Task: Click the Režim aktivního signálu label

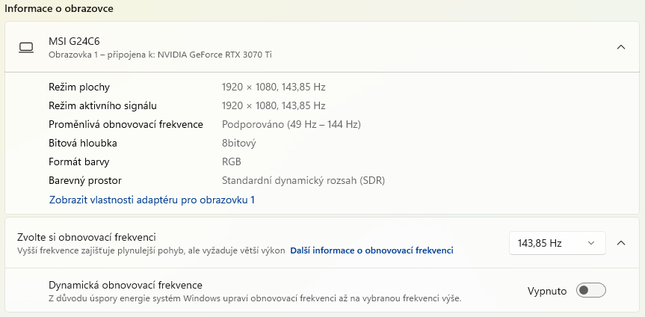Action: click(x=102, y=105)
